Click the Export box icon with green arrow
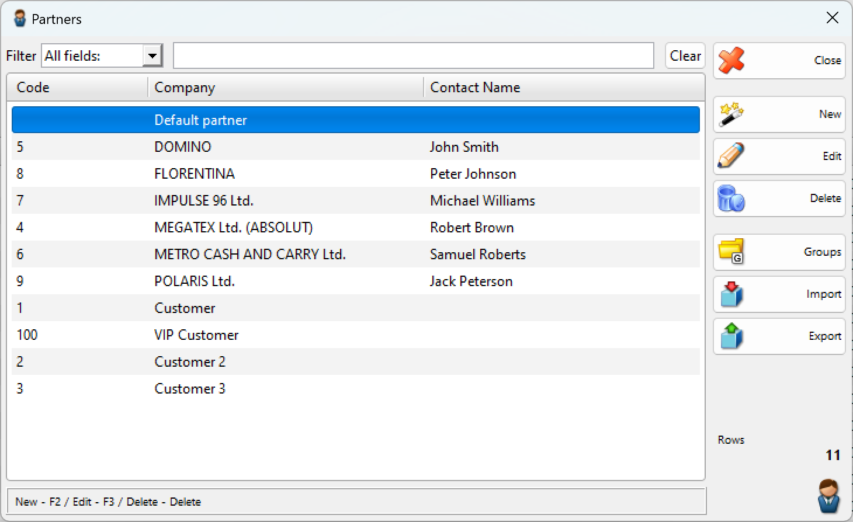 [x=731, y=336]
